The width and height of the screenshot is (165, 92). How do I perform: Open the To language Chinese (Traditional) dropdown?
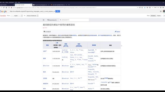[x=32, y=16]
